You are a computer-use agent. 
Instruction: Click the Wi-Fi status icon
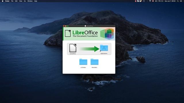coord(150,1)
